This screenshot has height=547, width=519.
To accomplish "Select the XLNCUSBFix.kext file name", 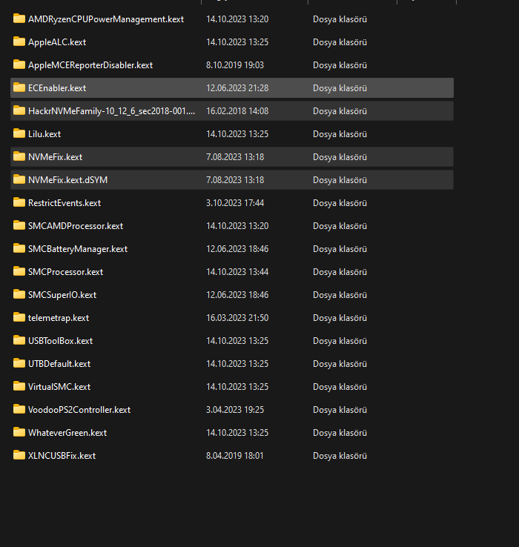I will coord(62,456).
